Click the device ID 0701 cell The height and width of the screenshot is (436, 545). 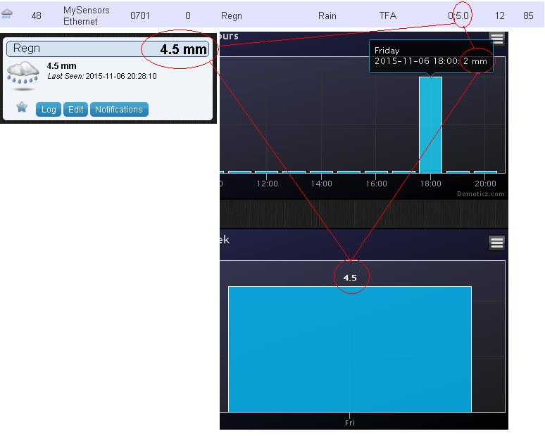139,15
